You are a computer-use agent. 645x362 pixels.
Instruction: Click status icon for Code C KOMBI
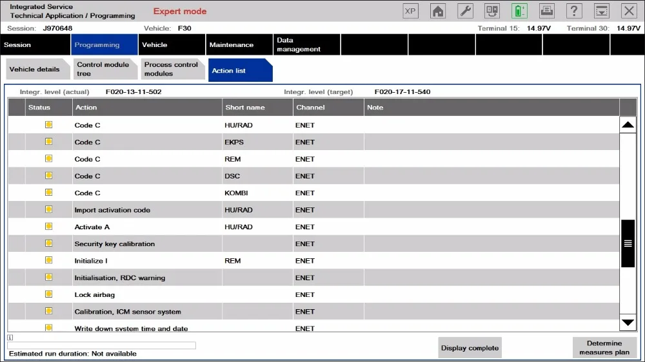[x=48, y=193]
